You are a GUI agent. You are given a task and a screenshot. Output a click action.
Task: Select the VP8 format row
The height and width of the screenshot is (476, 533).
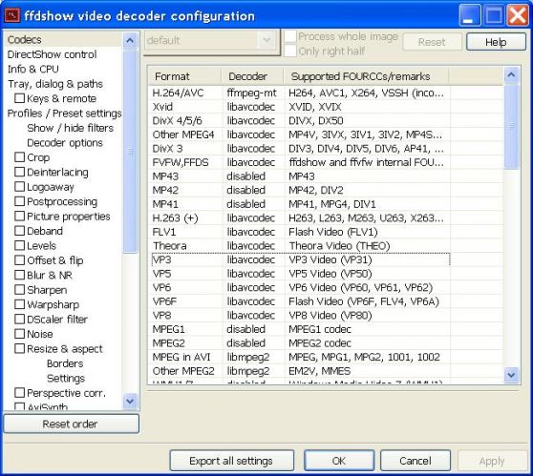pos(301,315)
